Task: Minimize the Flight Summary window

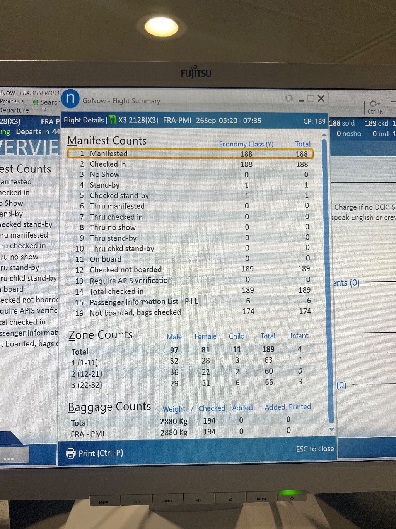Action: (x=301, y=99)
